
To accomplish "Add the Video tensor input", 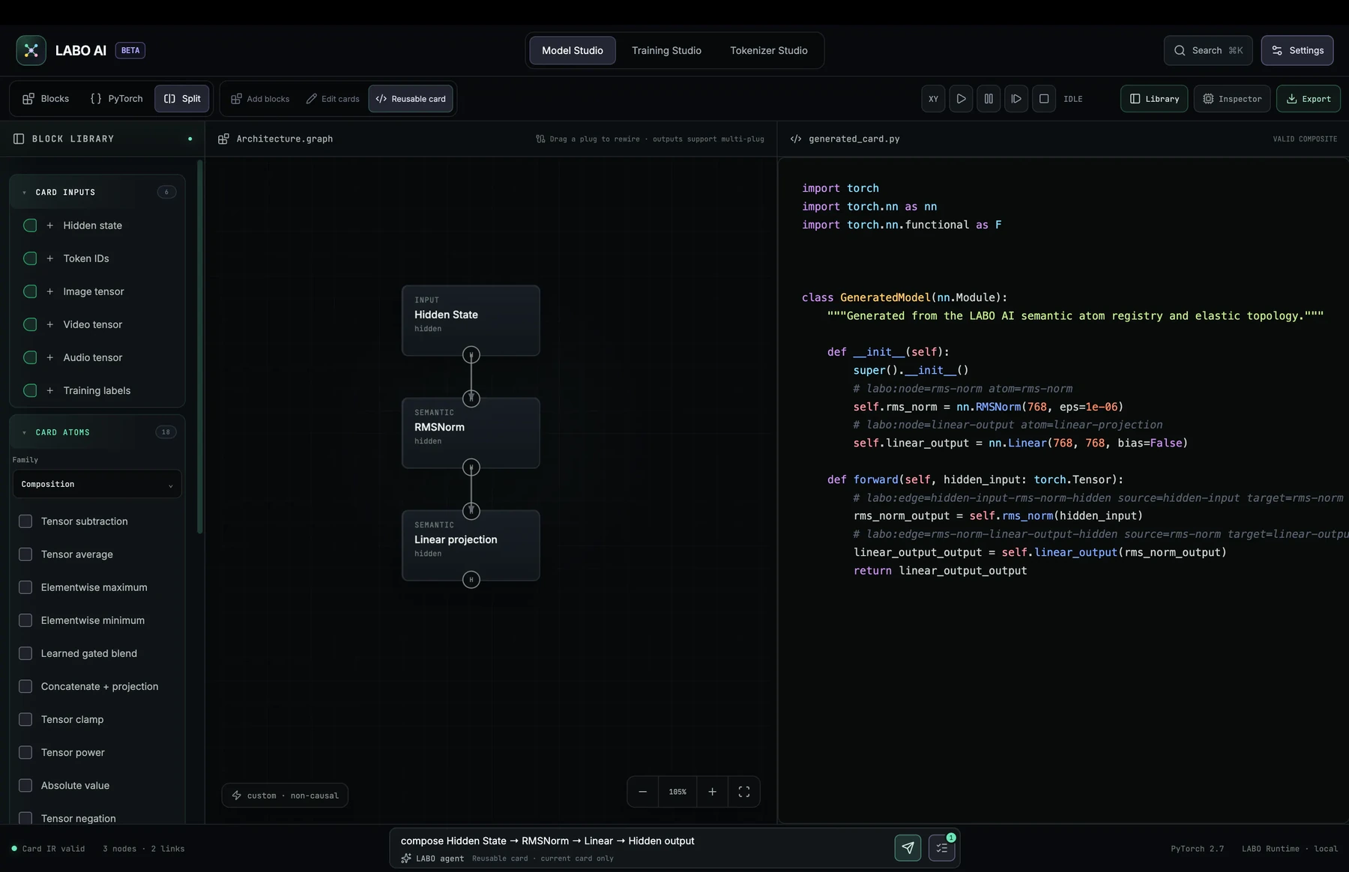I will coord(97,324).
